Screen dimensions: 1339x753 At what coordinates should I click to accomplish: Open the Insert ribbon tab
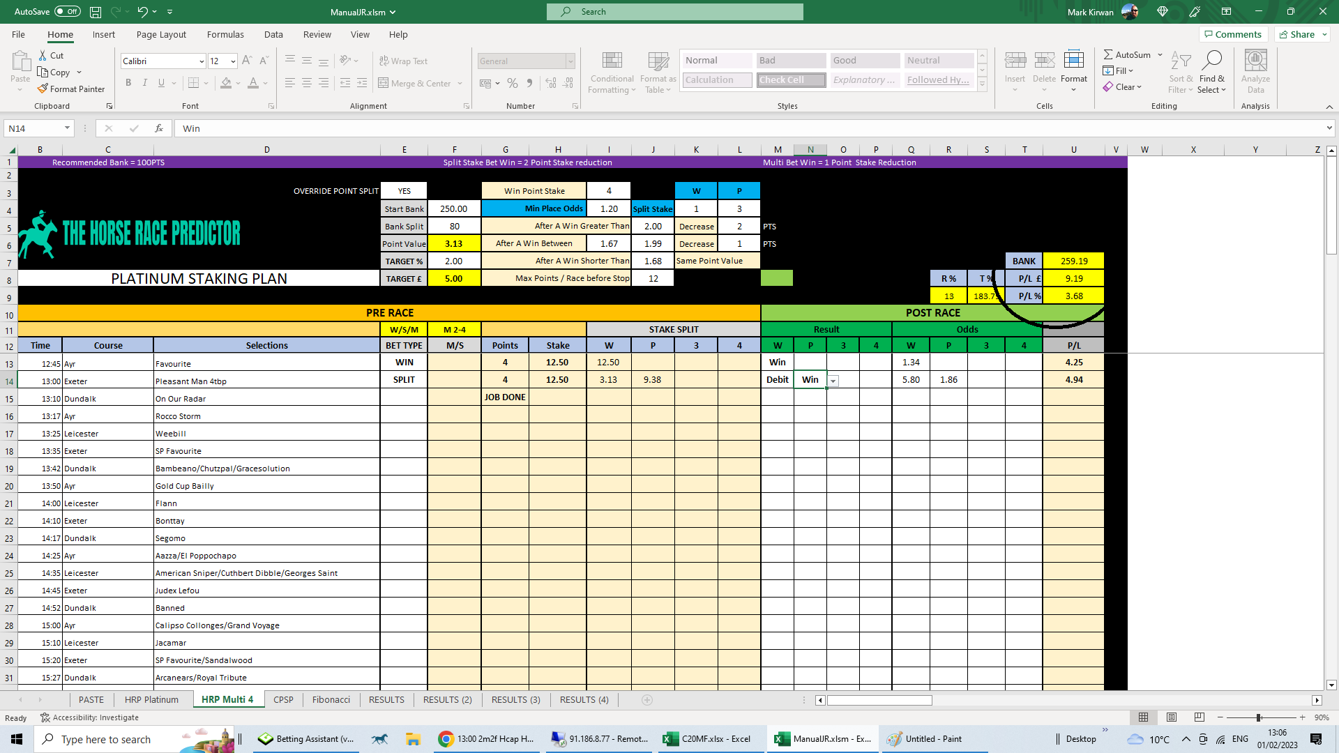click(104, 34)
